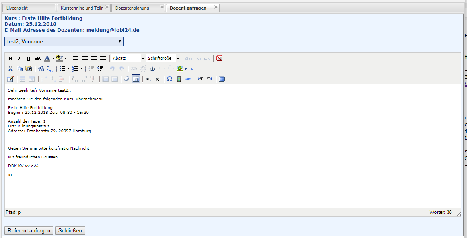467x238 pixels.
Task: Click the binoculars find icon
Action: [41, 68]
